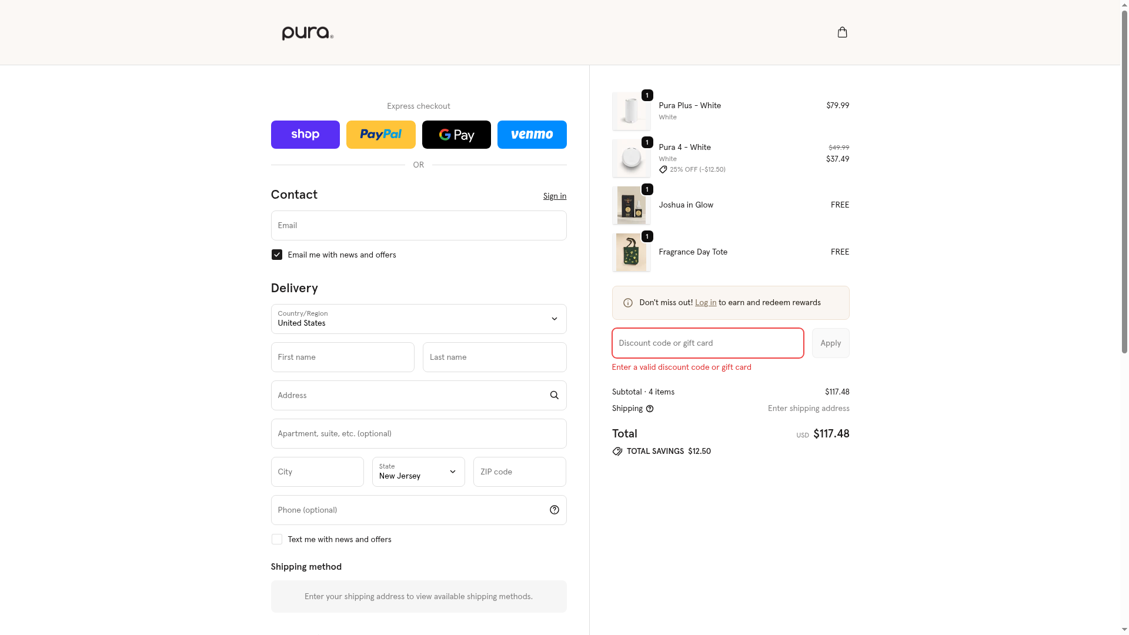Choose PayPal express checkout
The image size is (1129, 635).
380,135
